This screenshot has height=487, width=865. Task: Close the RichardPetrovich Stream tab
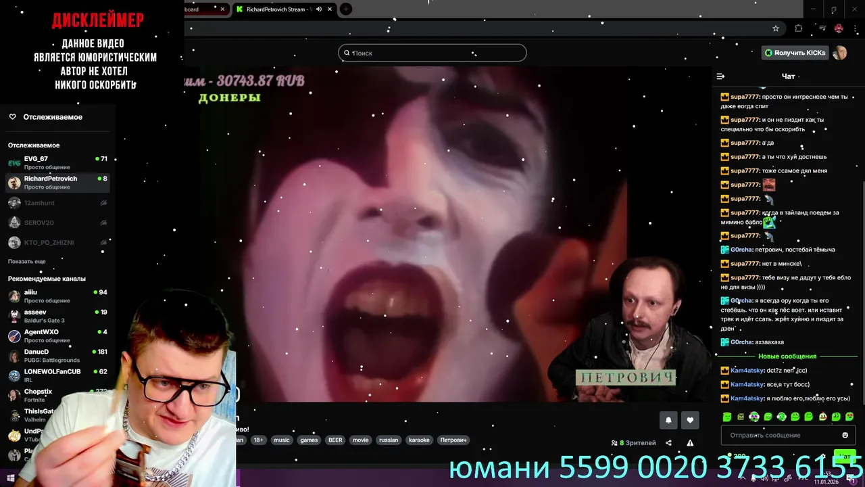(330, 9)
